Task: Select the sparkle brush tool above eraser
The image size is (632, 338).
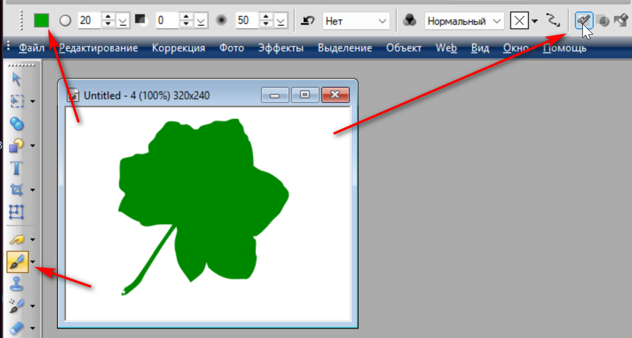Action: pyautogui.click(x=17, y=306)
